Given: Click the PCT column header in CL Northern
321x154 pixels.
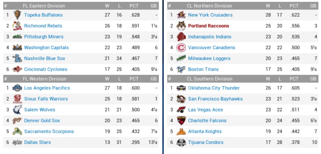Looking at the screenshot, I should 294,6.
